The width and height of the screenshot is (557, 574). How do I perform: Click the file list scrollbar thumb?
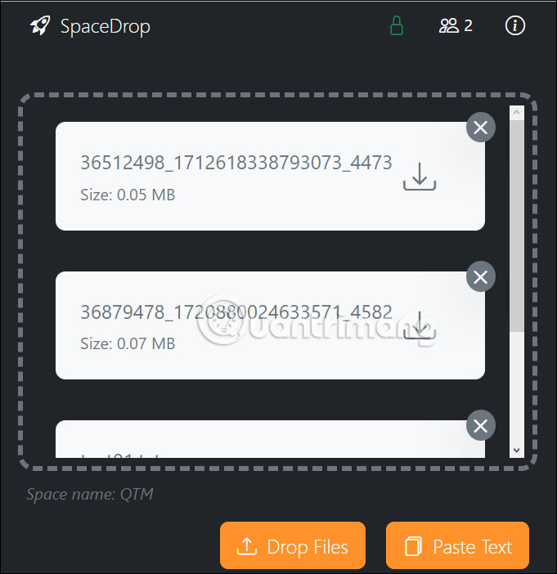click(516, 226)
